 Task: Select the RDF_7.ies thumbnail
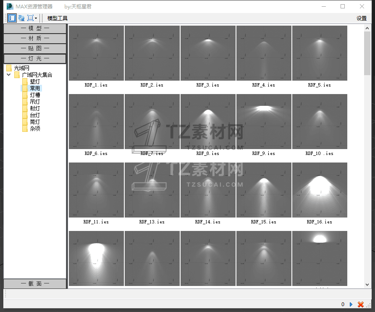(152, 121)
